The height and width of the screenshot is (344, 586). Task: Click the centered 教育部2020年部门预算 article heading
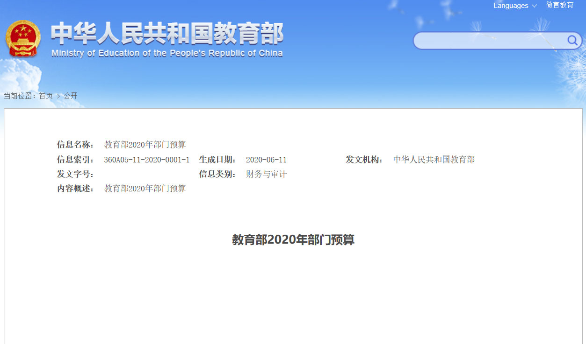pos(293,240)
